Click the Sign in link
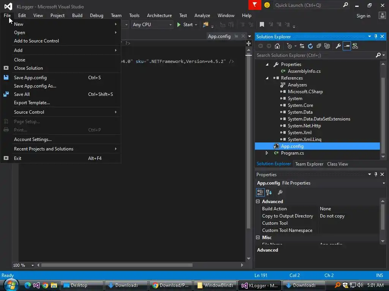Screen dimensions: 389x291 pyautogui.click(x=363, y=16)
